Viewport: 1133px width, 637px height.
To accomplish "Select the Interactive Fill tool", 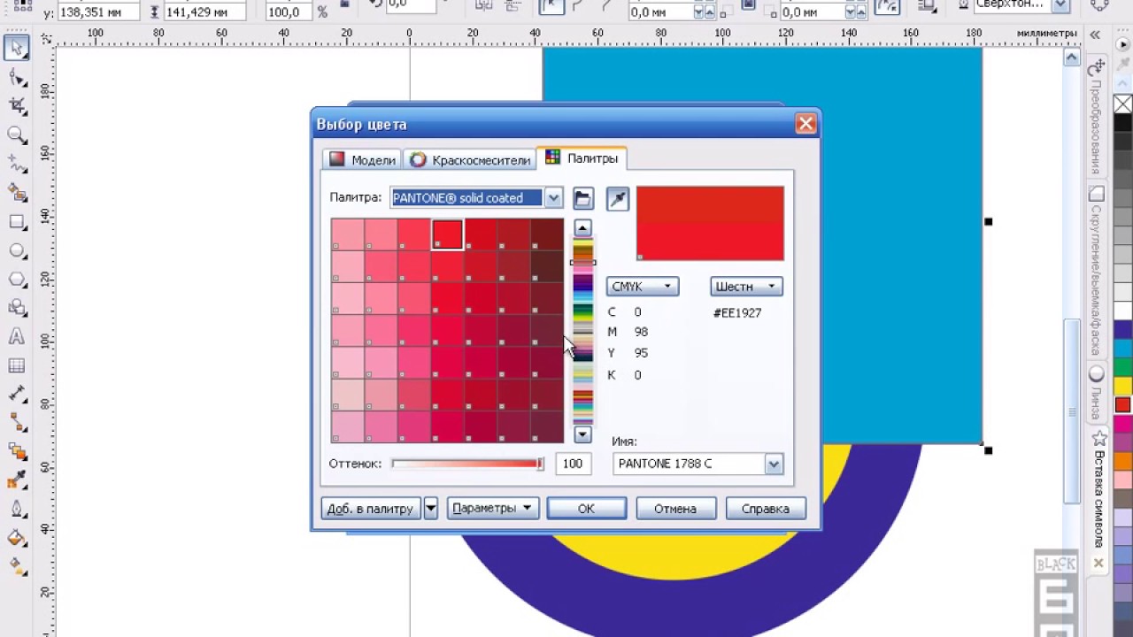I will pyautogui.click(x=16, y=566).
